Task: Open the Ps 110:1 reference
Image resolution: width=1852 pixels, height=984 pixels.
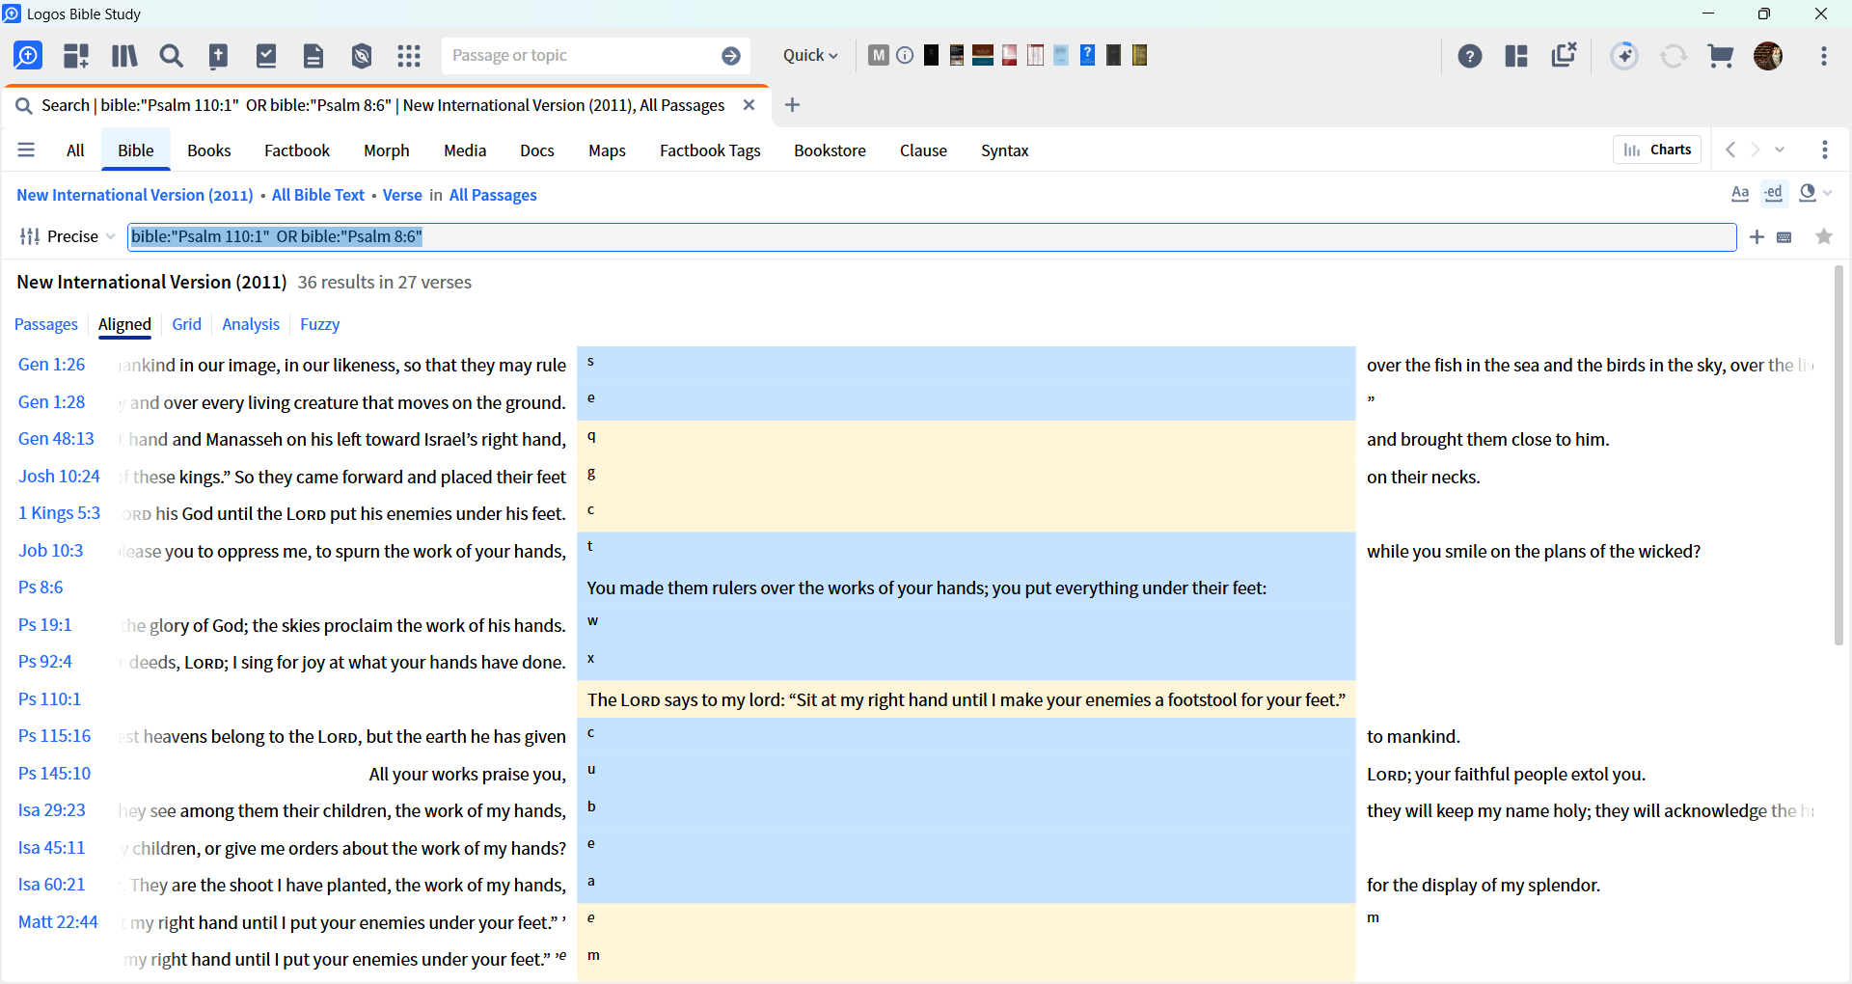Action: 50,699
